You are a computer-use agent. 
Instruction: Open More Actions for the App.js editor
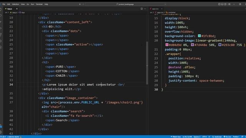click(145, 9)
